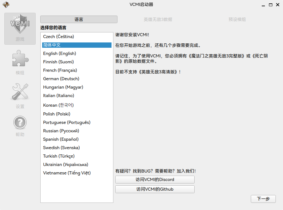Screen dimensions: 283x210
Task: Open the Settings (设置) tools icon
Action: tap(20, 96)
